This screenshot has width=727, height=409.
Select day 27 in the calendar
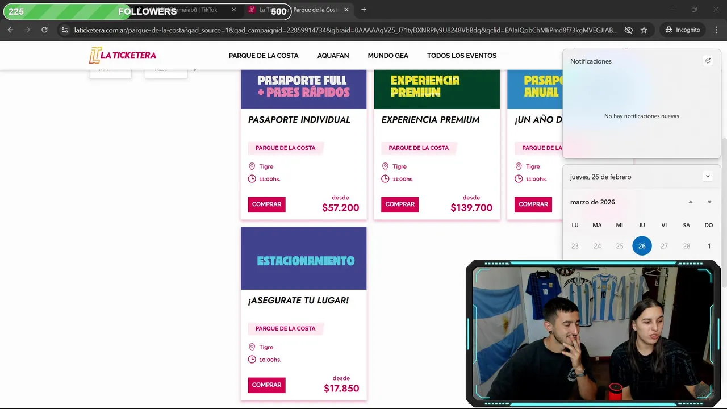(x=664, y=246)
